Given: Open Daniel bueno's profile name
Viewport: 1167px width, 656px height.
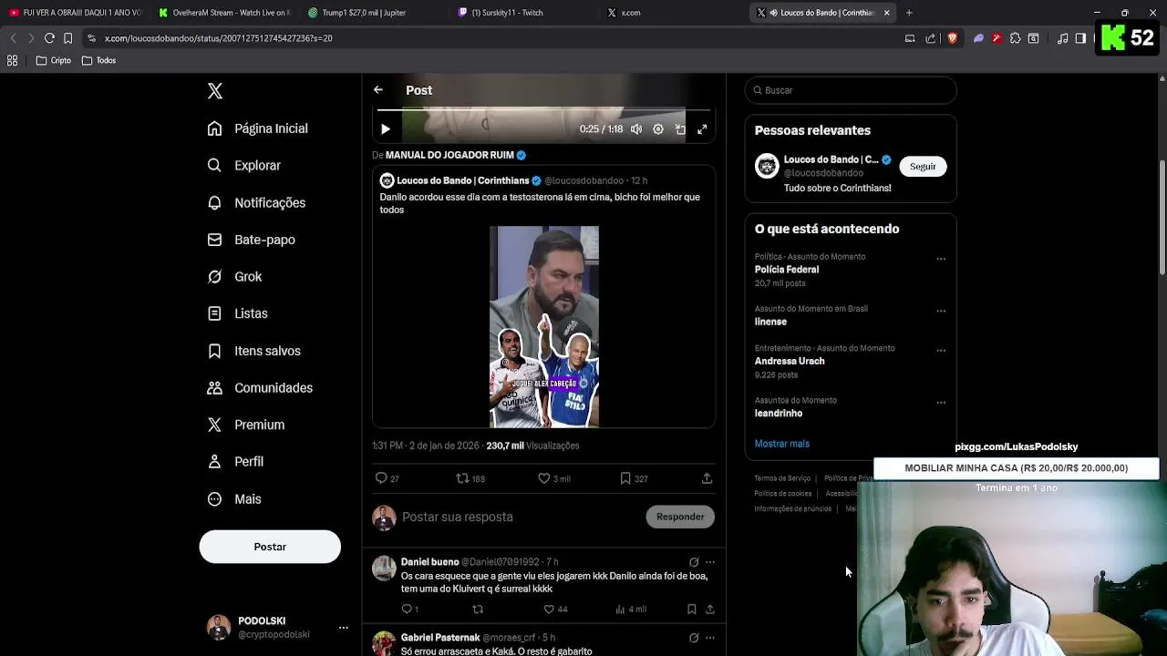Looking at the screenshot, I should [x=429, y=562].
